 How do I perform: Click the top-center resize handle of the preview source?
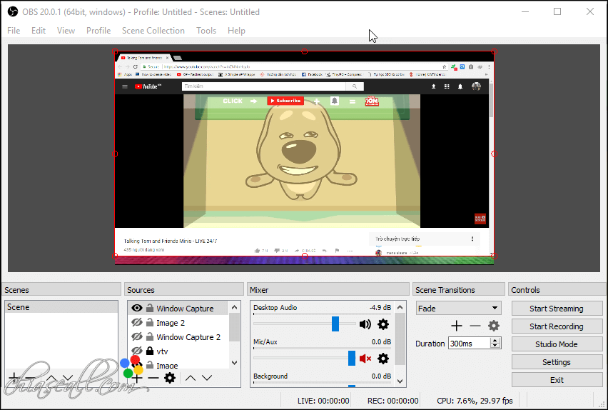pyautogui.click(x=305, y=51)
